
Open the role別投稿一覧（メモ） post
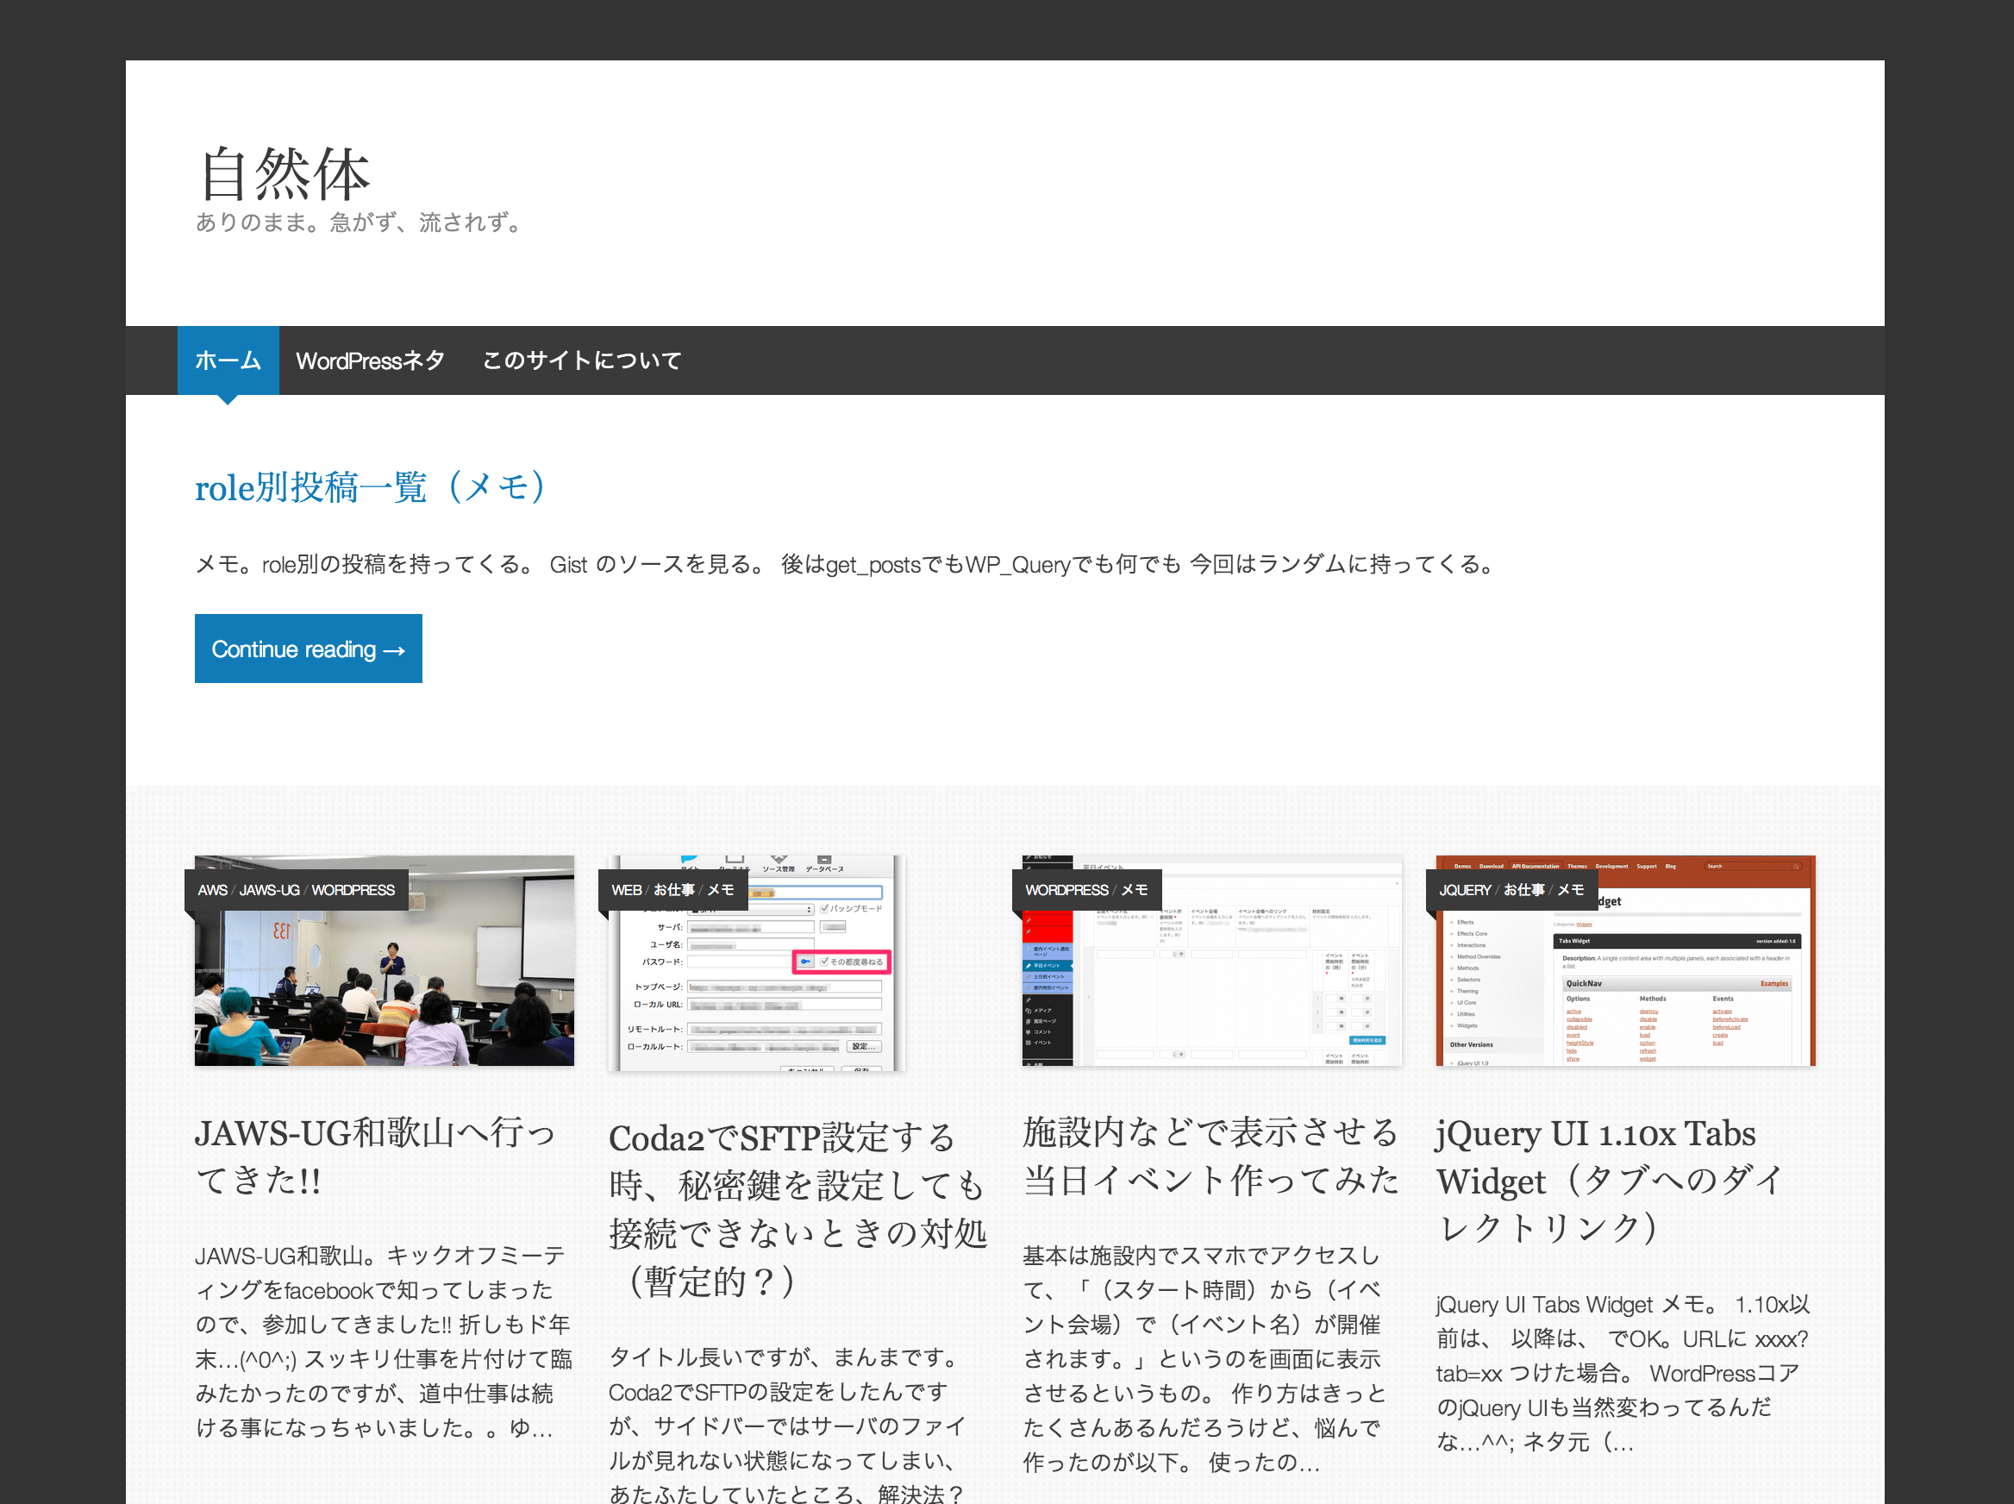pyautogui.click(x=369, y=488)
